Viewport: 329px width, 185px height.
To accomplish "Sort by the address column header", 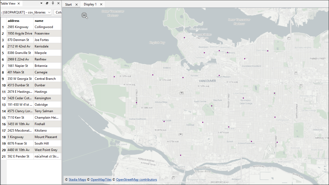I will point(20,21).
